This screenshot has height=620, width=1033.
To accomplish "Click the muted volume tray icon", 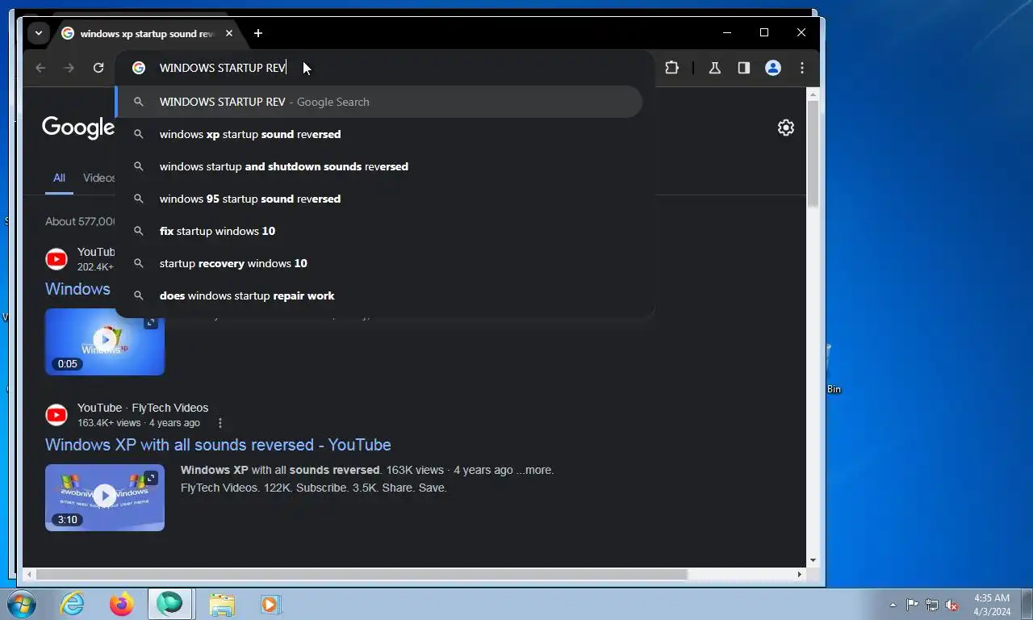I will (x=952, y=605).
